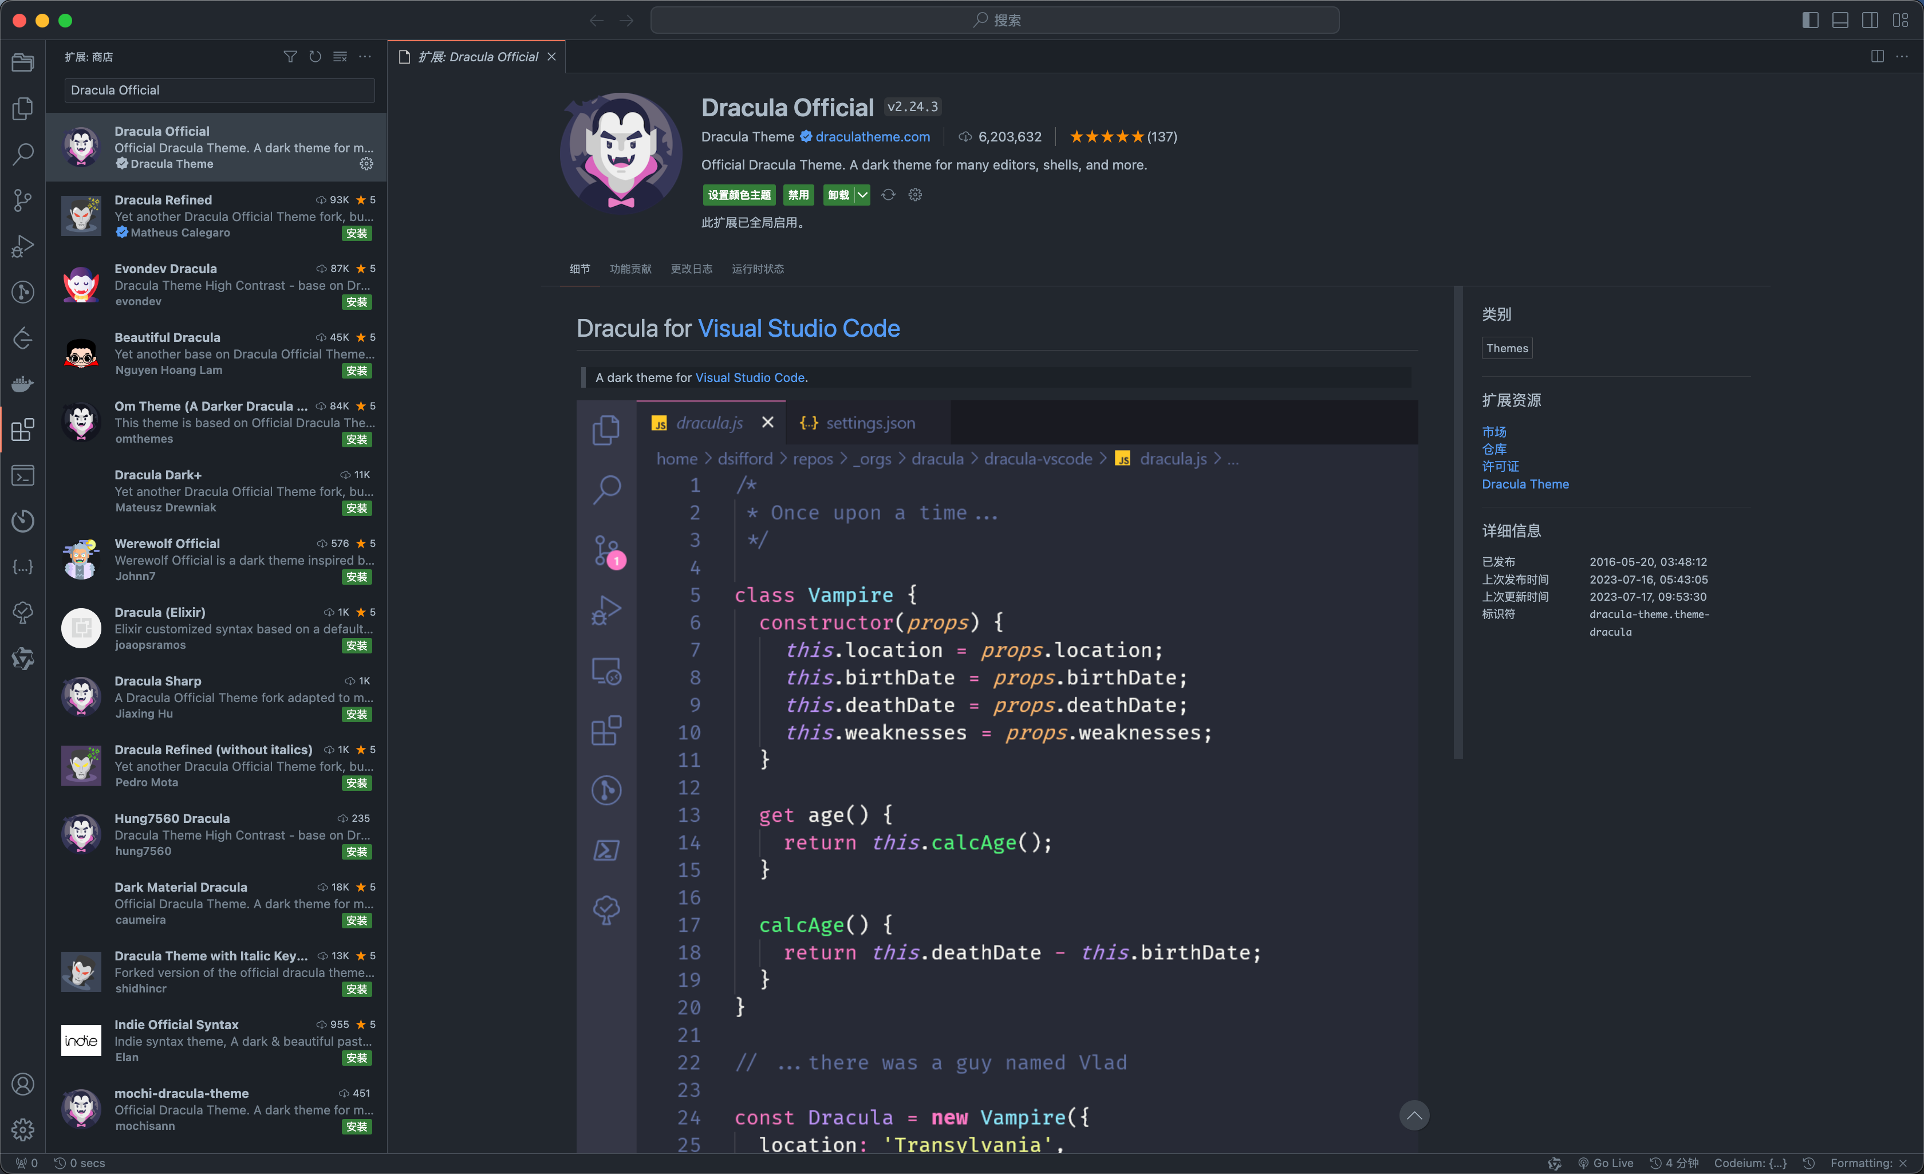Click the Dracula Official extension search field
The image size is (1924, 1174).
pyautogui.click(x=219, y=90)
